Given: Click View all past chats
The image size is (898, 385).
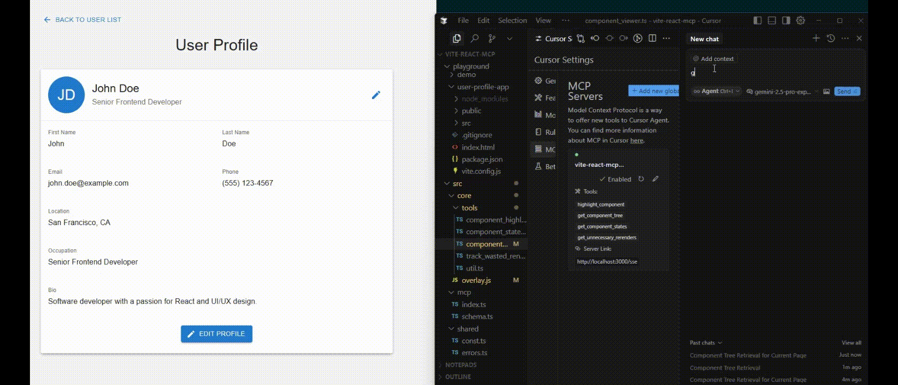Looking at the screenshot, I should click(x=851, y=343).
